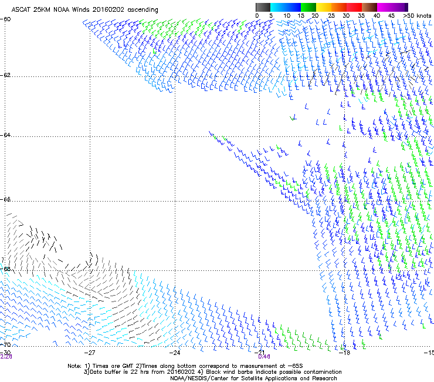Click the -62 latitude axis label

point(5,75)
